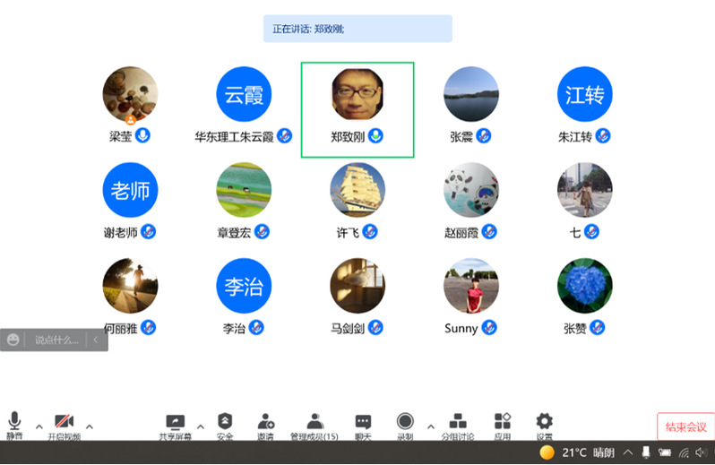Open meeting Settings (设置) gear

544,421
